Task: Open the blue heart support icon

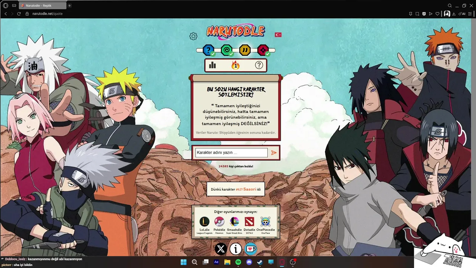Action: coord(250,249)
